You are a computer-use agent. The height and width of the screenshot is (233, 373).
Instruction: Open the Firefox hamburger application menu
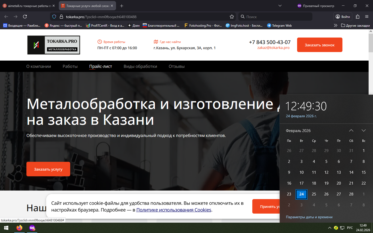coord(367,17)
